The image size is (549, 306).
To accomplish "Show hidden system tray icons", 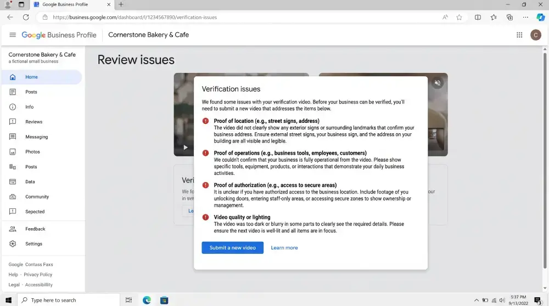I will click(x=476, y=300).
